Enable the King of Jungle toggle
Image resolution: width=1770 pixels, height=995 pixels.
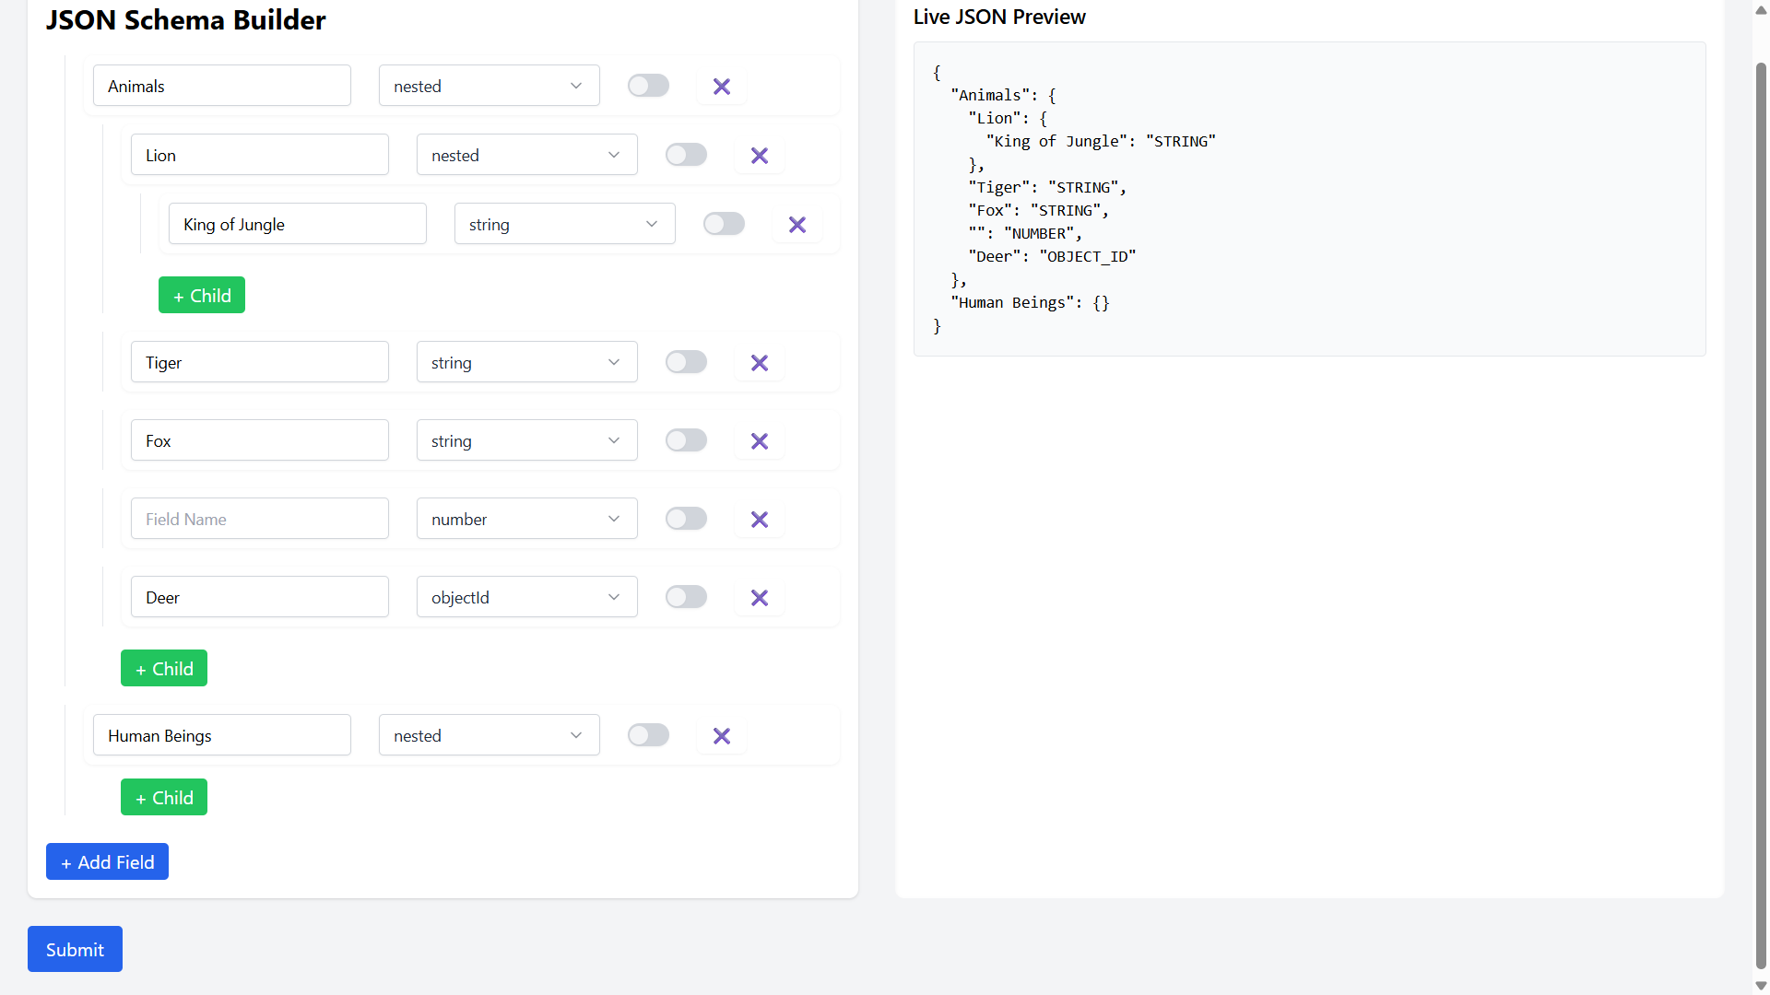point(725,224)
